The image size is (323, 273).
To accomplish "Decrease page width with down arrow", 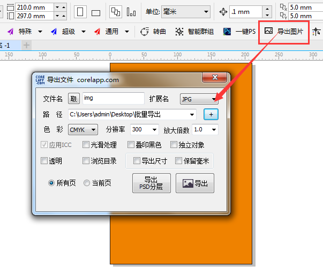I will click(57, 8).
